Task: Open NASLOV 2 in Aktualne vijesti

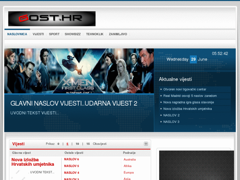Action: [195, 115]
